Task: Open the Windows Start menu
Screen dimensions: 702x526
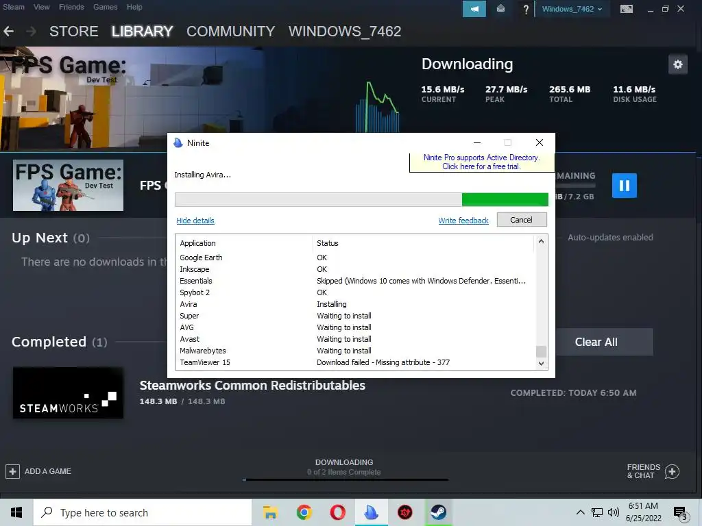Action: pyautogui.click(x=16, y=512)
